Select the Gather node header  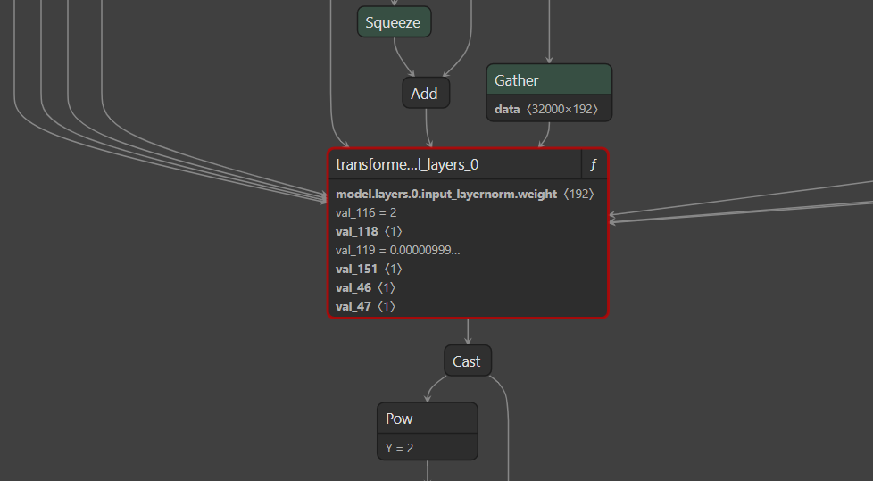548,80
